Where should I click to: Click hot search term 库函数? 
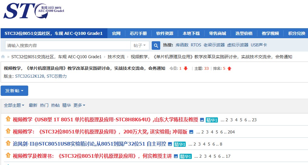click(182, 45)
